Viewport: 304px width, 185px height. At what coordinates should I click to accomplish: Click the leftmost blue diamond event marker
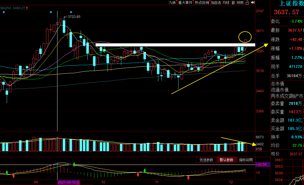coord(4,12)
